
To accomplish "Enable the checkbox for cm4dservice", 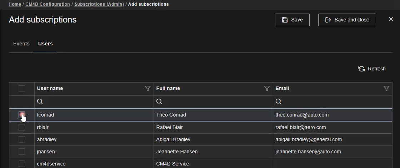I will [x=22, y=164].
